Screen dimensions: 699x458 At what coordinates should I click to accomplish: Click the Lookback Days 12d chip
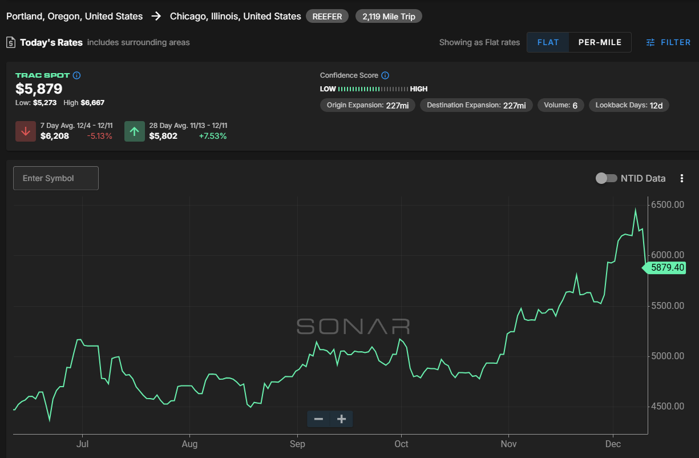(629, 105)
